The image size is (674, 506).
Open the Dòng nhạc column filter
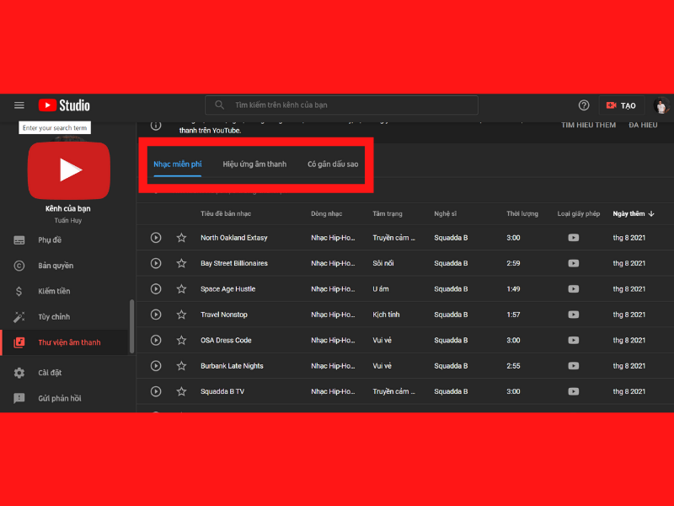[x=328, y=213]
